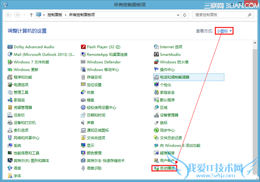Open the 语音识别 link
This screenshot has width=260, height=182.
click(x=94, y=168)
